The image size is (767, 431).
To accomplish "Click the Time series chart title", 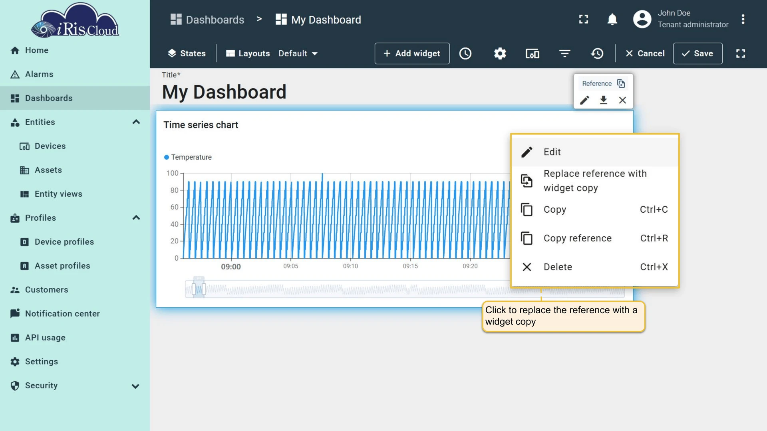I will pyautogui.click(x=201, y=125).
